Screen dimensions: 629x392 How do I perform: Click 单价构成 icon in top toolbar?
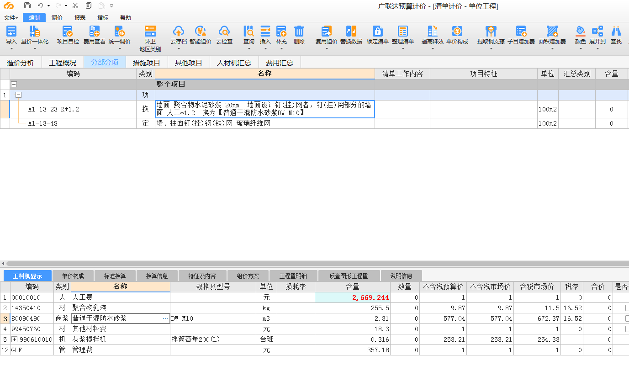pyautogui.click(x=457, y=32)
